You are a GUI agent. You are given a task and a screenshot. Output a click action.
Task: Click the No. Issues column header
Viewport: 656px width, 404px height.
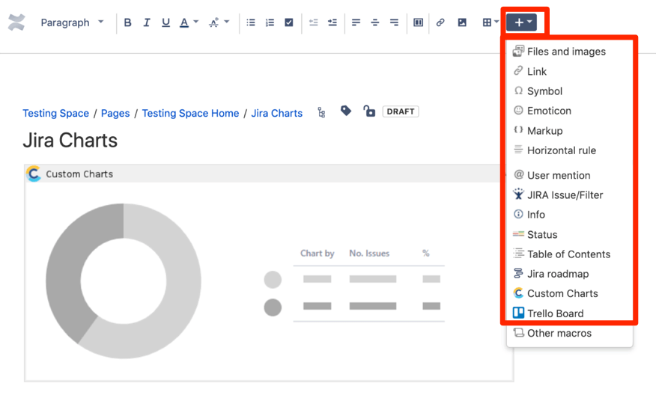click(369, 253)
